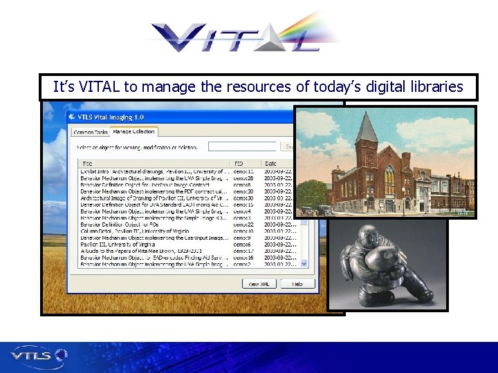Click the PID cell 'demo:10'
Image resolution: width=498 pixels, height=373 pixels.
tap(243, 231)
